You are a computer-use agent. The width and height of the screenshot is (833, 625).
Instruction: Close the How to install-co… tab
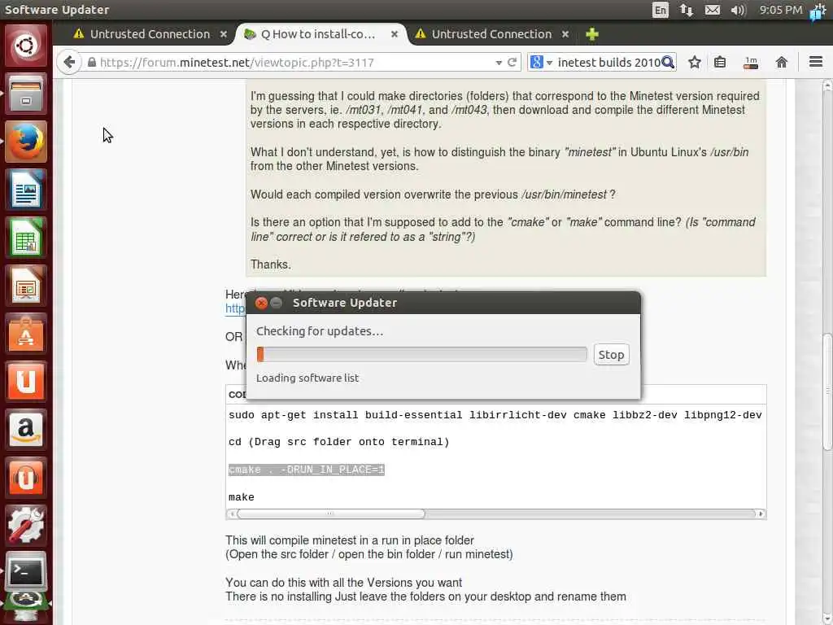point(395,34)
